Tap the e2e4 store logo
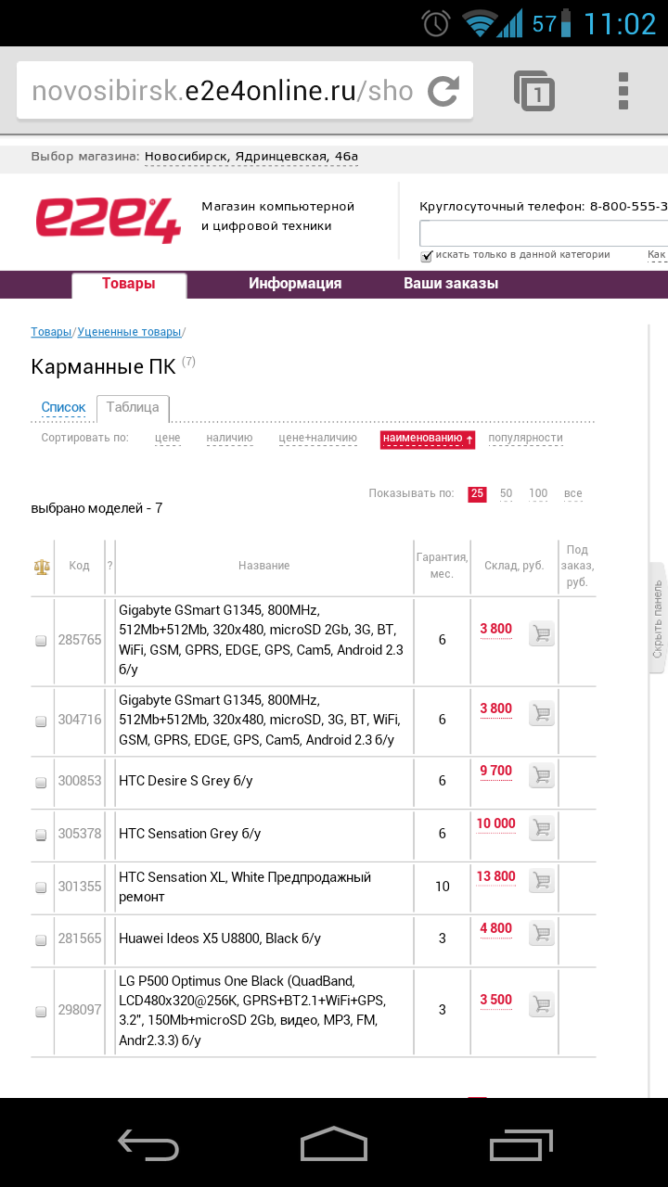 [x=109, y=220]
